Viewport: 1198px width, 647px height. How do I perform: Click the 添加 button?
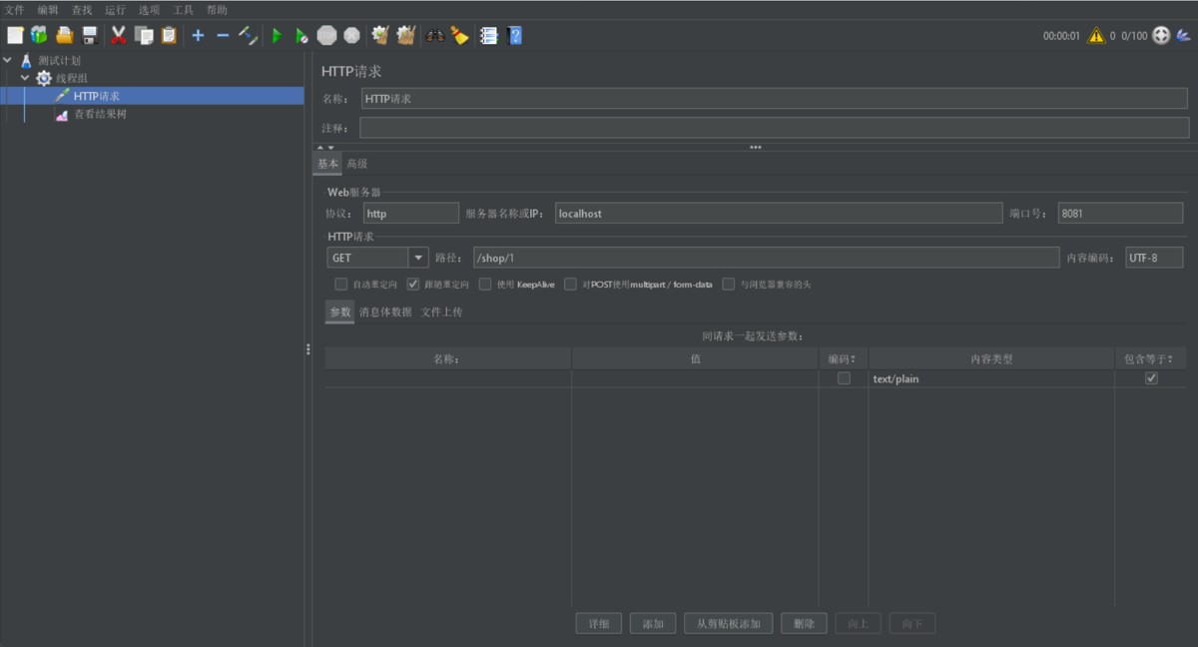point(653,624)
